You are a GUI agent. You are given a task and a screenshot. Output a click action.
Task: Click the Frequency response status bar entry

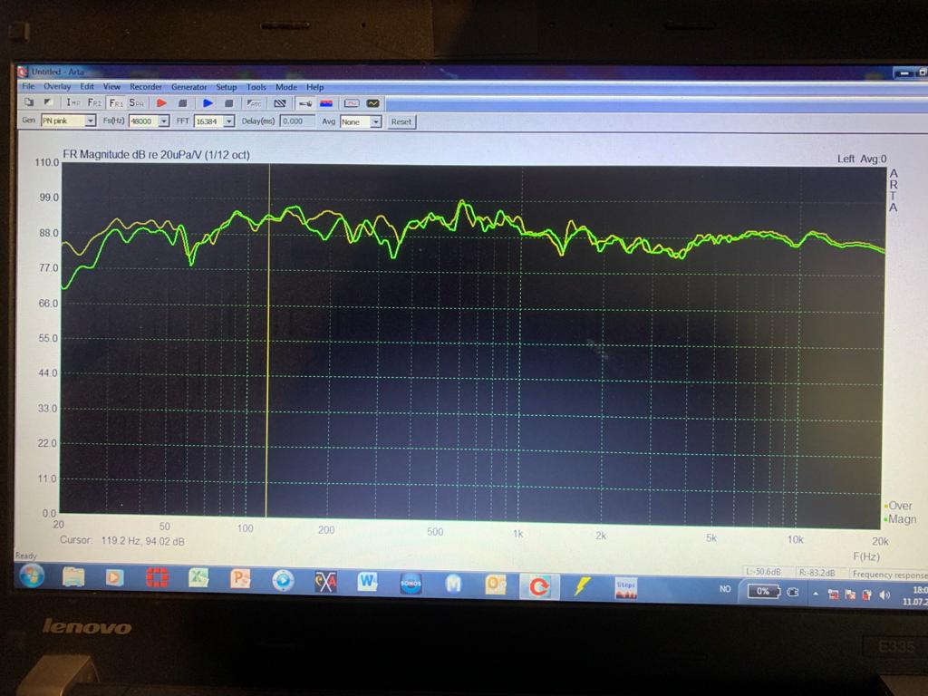pos(889,574)
